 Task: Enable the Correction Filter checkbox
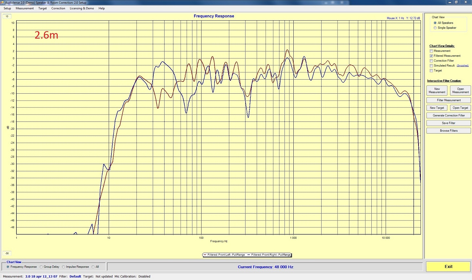tap(431, 61)
